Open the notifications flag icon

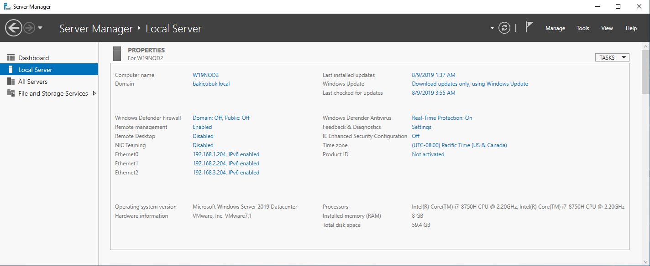click(x=529, y=27)
